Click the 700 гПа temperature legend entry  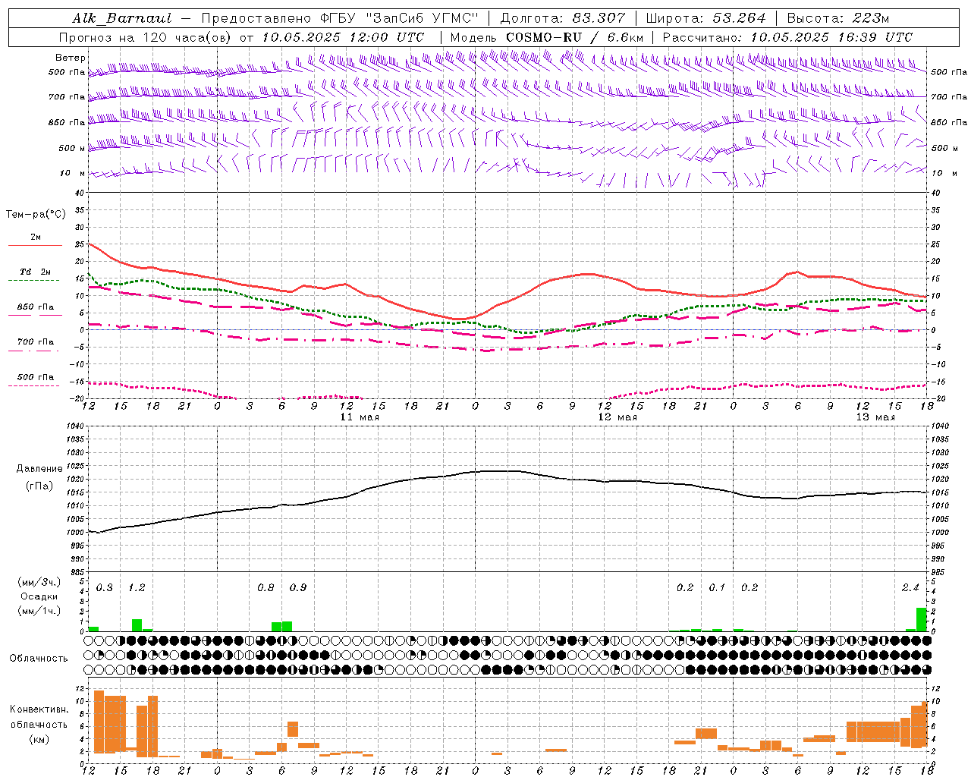pos(36,341)
